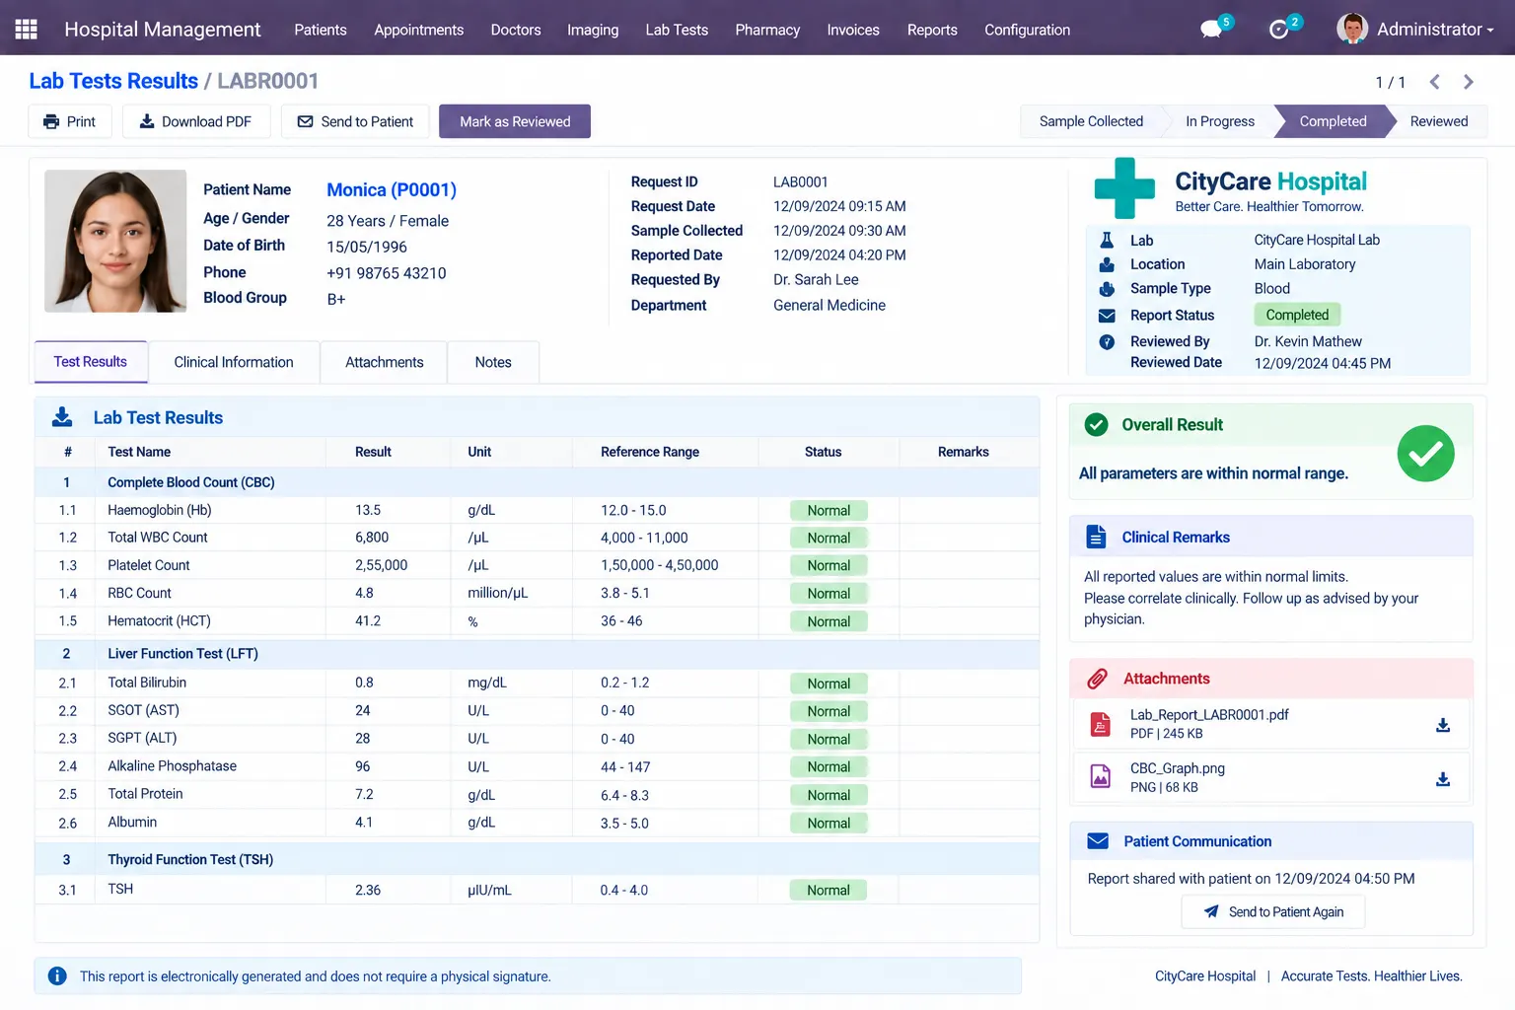Open the Lab Tests menu
Viewport: 1515px width, 1010px height.
677,30
